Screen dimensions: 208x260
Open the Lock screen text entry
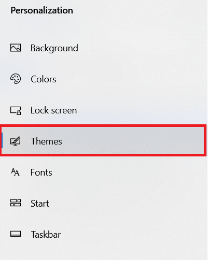coord(53,110)
